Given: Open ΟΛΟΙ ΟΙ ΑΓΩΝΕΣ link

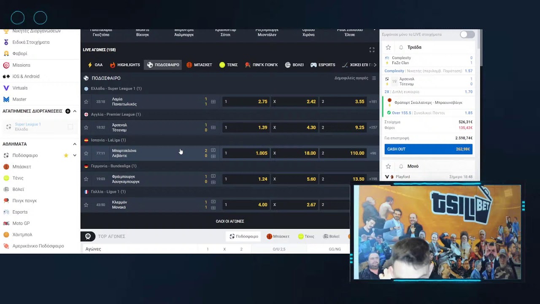Looking at the screenshot, I should (230, 221).
